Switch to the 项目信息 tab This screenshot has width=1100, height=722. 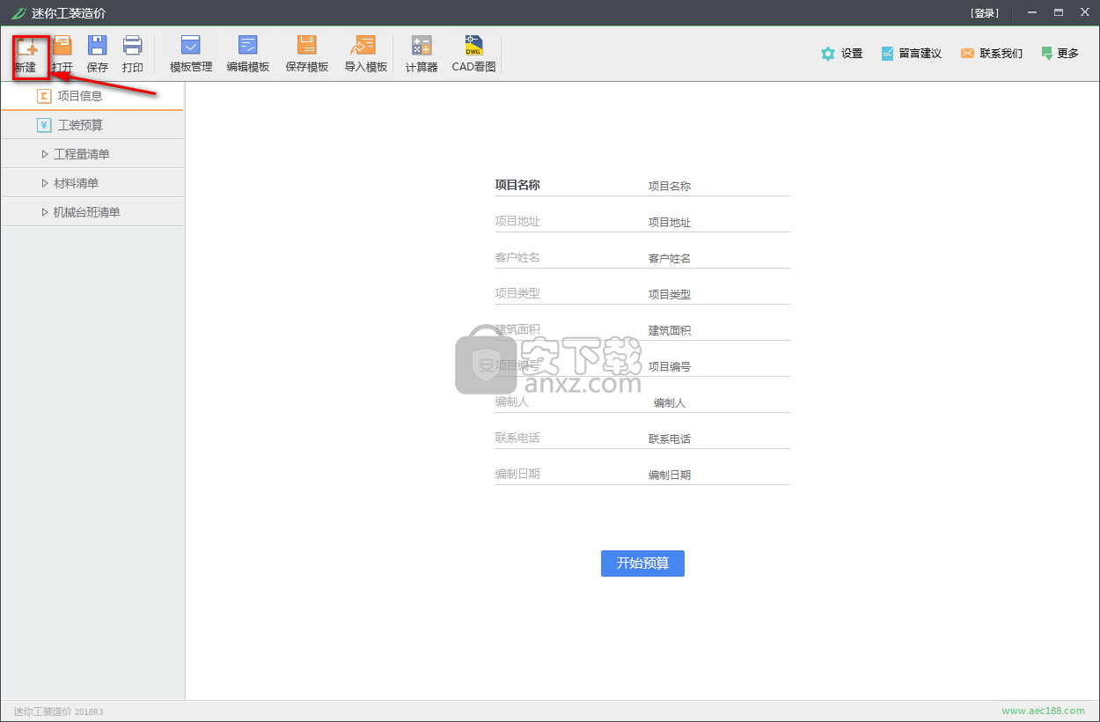tap(92, 96)
